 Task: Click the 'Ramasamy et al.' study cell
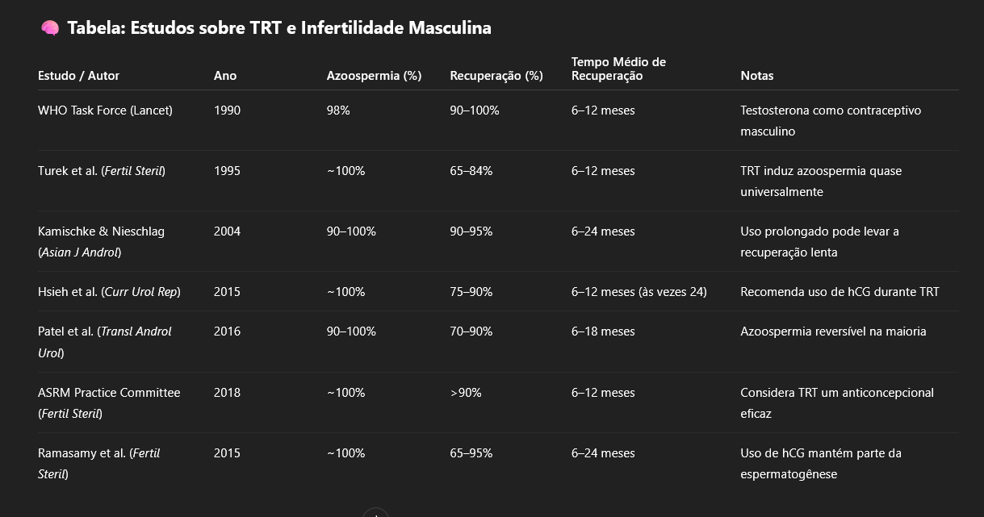(99, 464)
